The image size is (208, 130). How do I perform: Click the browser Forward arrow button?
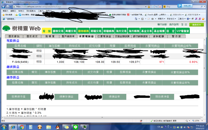(x=8, y=7)
